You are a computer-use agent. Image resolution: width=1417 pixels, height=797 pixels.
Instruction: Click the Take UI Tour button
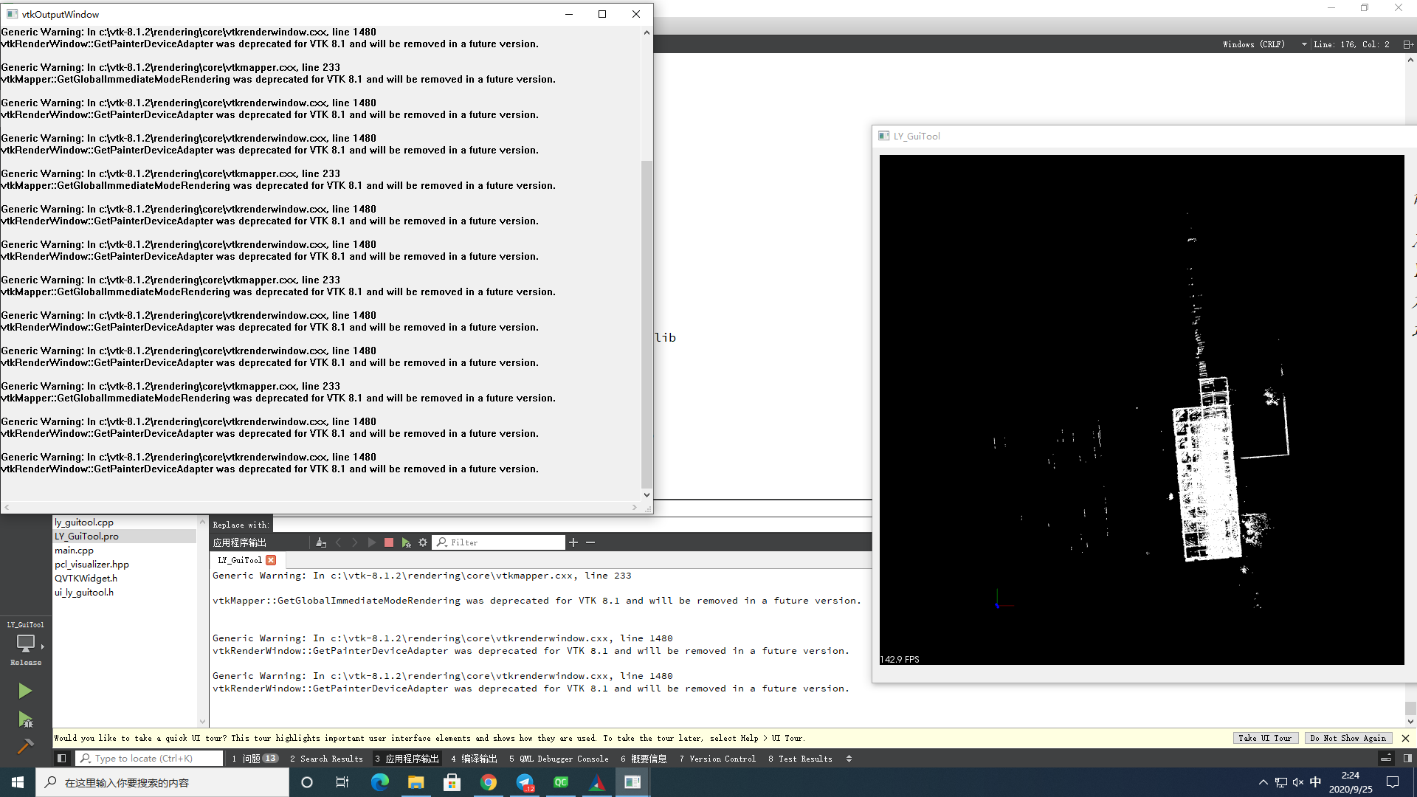pos(1265,738)
